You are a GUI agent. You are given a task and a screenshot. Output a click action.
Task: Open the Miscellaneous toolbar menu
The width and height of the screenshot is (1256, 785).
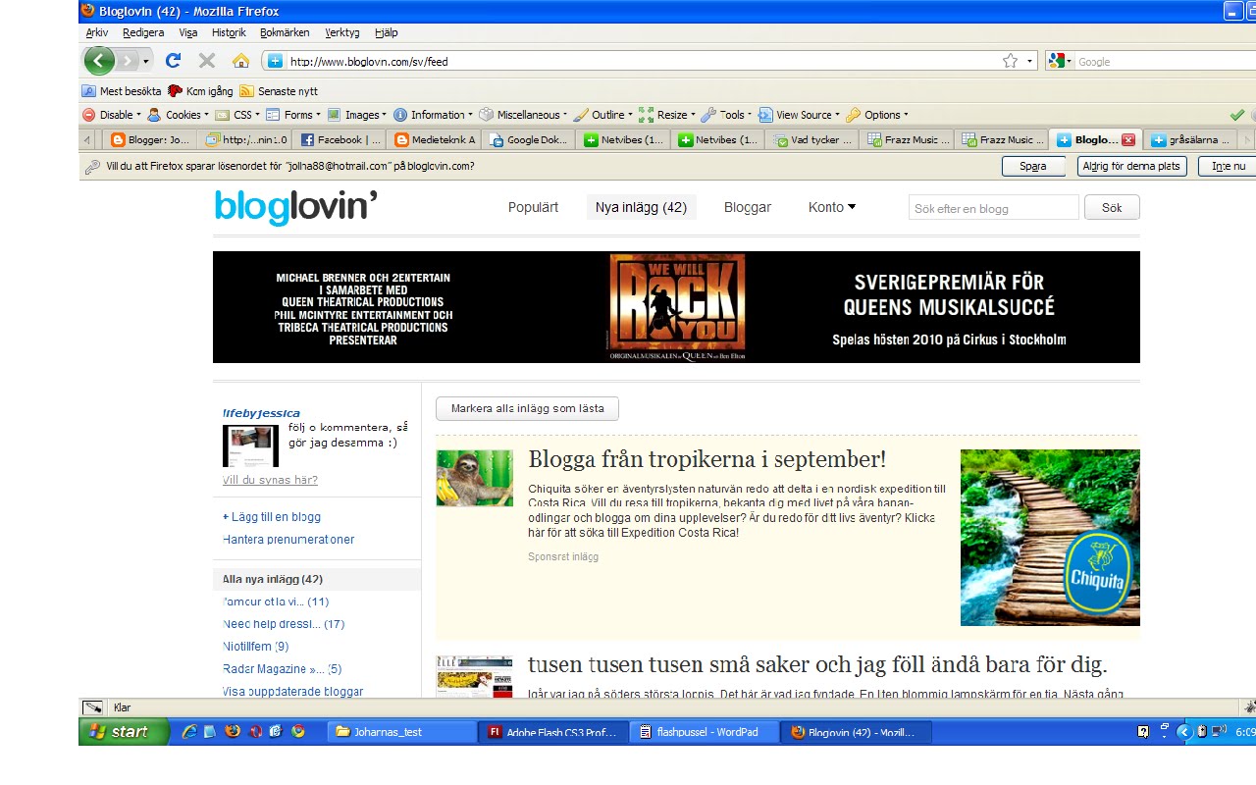524,115
